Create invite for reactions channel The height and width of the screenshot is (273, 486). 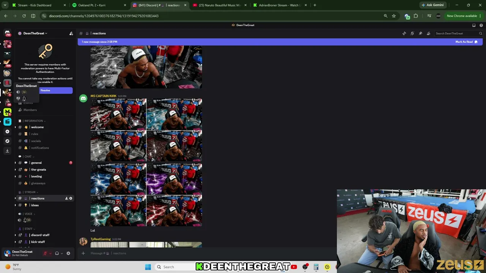tap(66, 198)
